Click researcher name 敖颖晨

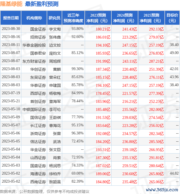coord(55,182)
